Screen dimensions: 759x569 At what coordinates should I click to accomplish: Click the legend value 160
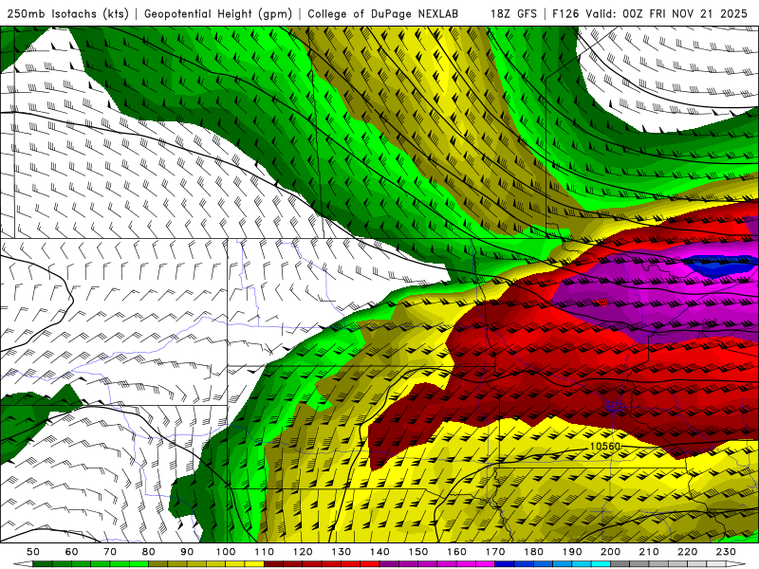point(456,552)
